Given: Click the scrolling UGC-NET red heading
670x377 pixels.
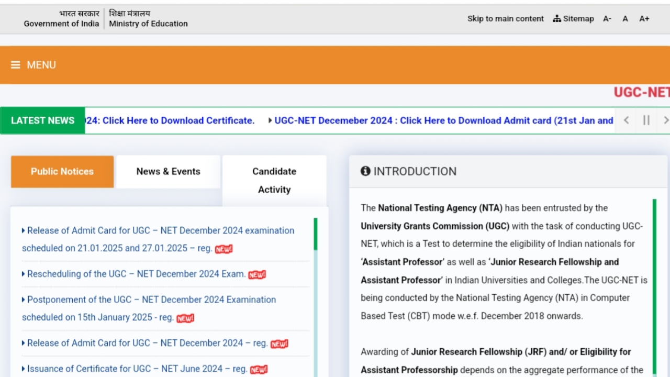Looking at the screenshot, I should click(642, 92).
